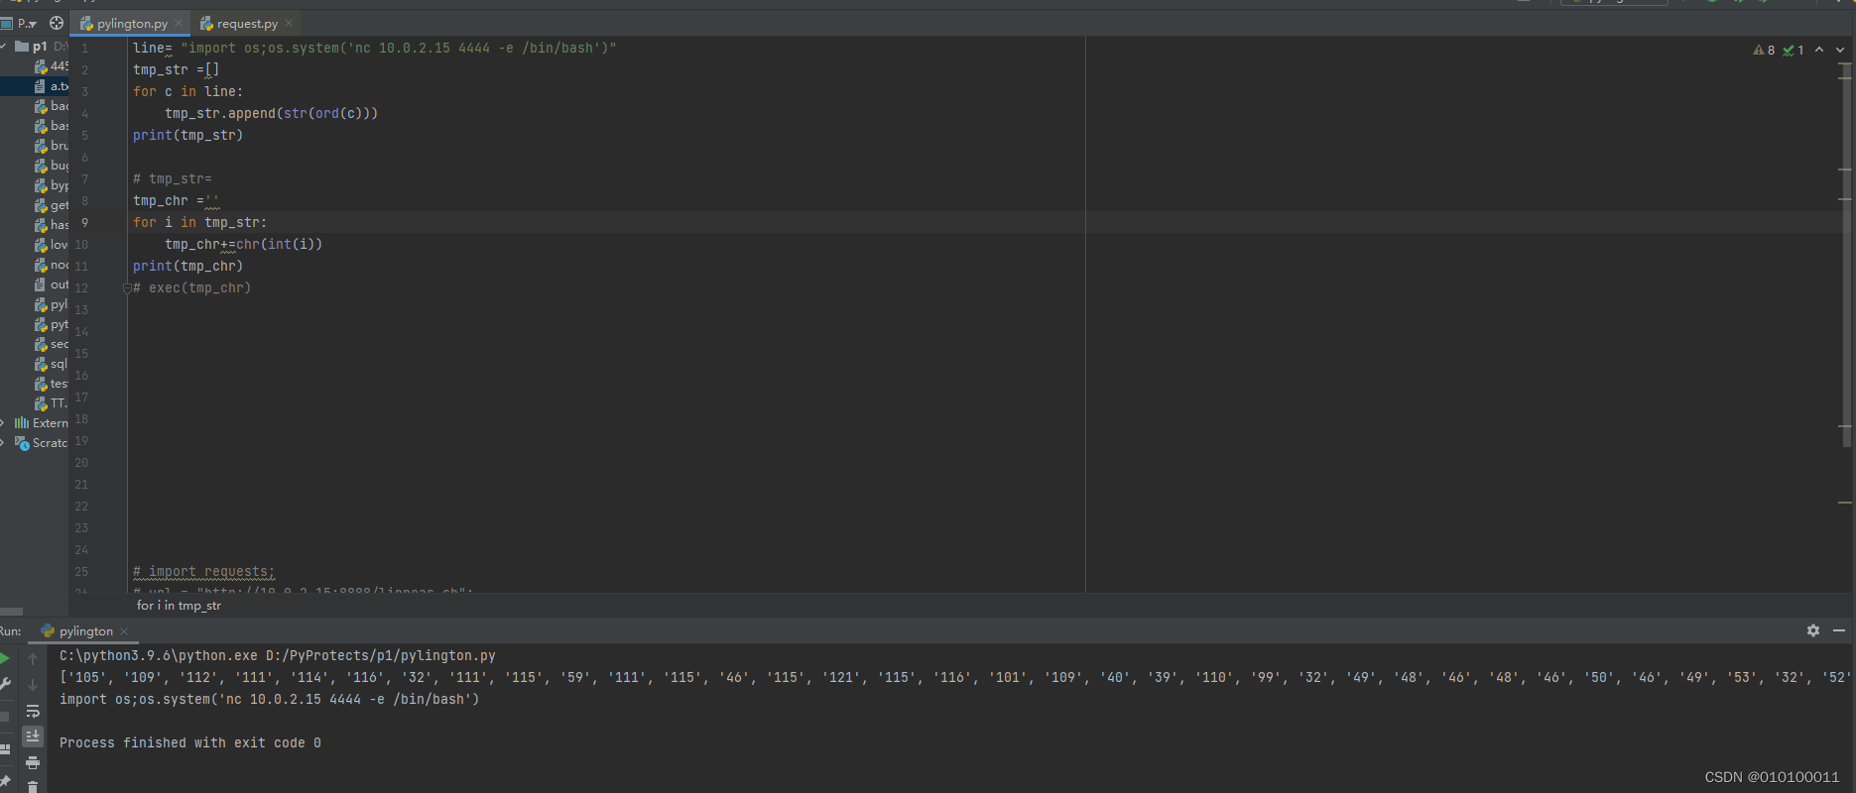The image size is (1856, 793).
Task: Click the warnings count indicator showing 8
Action: pyautogui.click(x=1764, y=50)
